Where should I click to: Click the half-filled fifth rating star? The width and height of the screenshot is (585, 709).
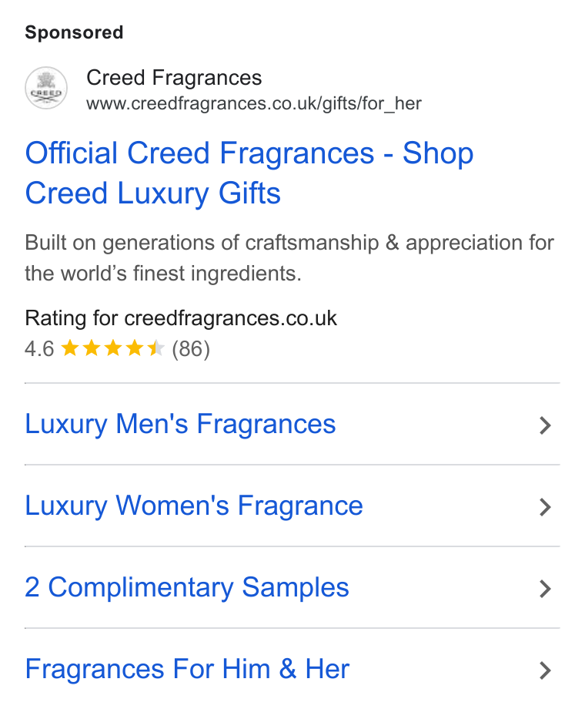156,348
